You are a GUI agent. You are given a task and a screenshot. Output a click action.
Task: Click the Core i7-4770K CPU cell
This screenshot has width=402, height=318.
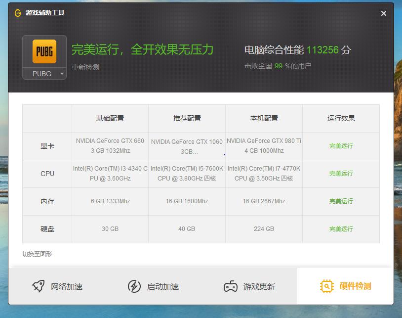[x=264, y=174]
